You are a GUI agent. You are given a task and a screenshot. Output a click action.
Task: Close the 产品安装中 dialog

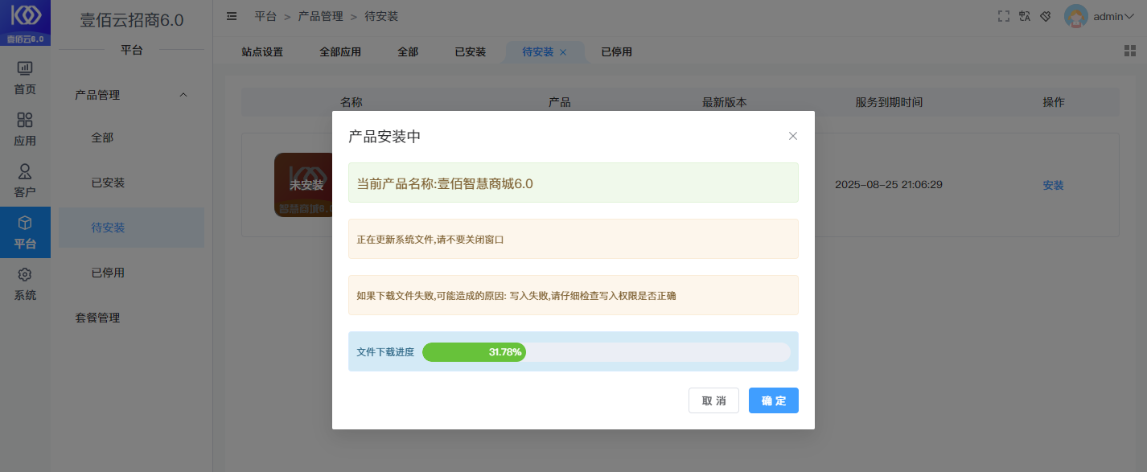tap(793, 136)
